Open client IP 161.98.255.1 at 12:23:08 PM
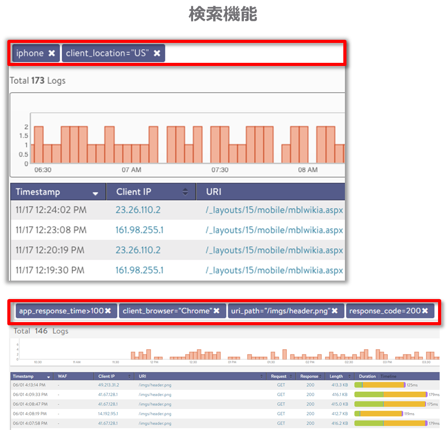Viewport: 448px width, 430px height. (x=139, y=230)
